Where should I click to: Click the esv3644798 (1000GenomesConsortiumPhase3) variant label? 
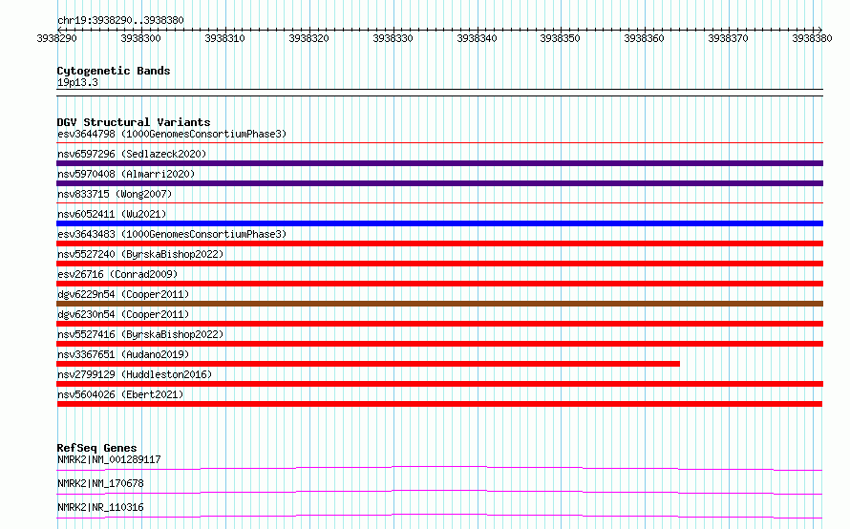172,134
